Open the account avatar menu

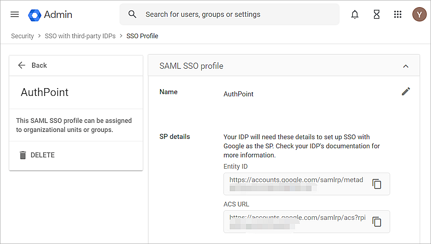419,15
